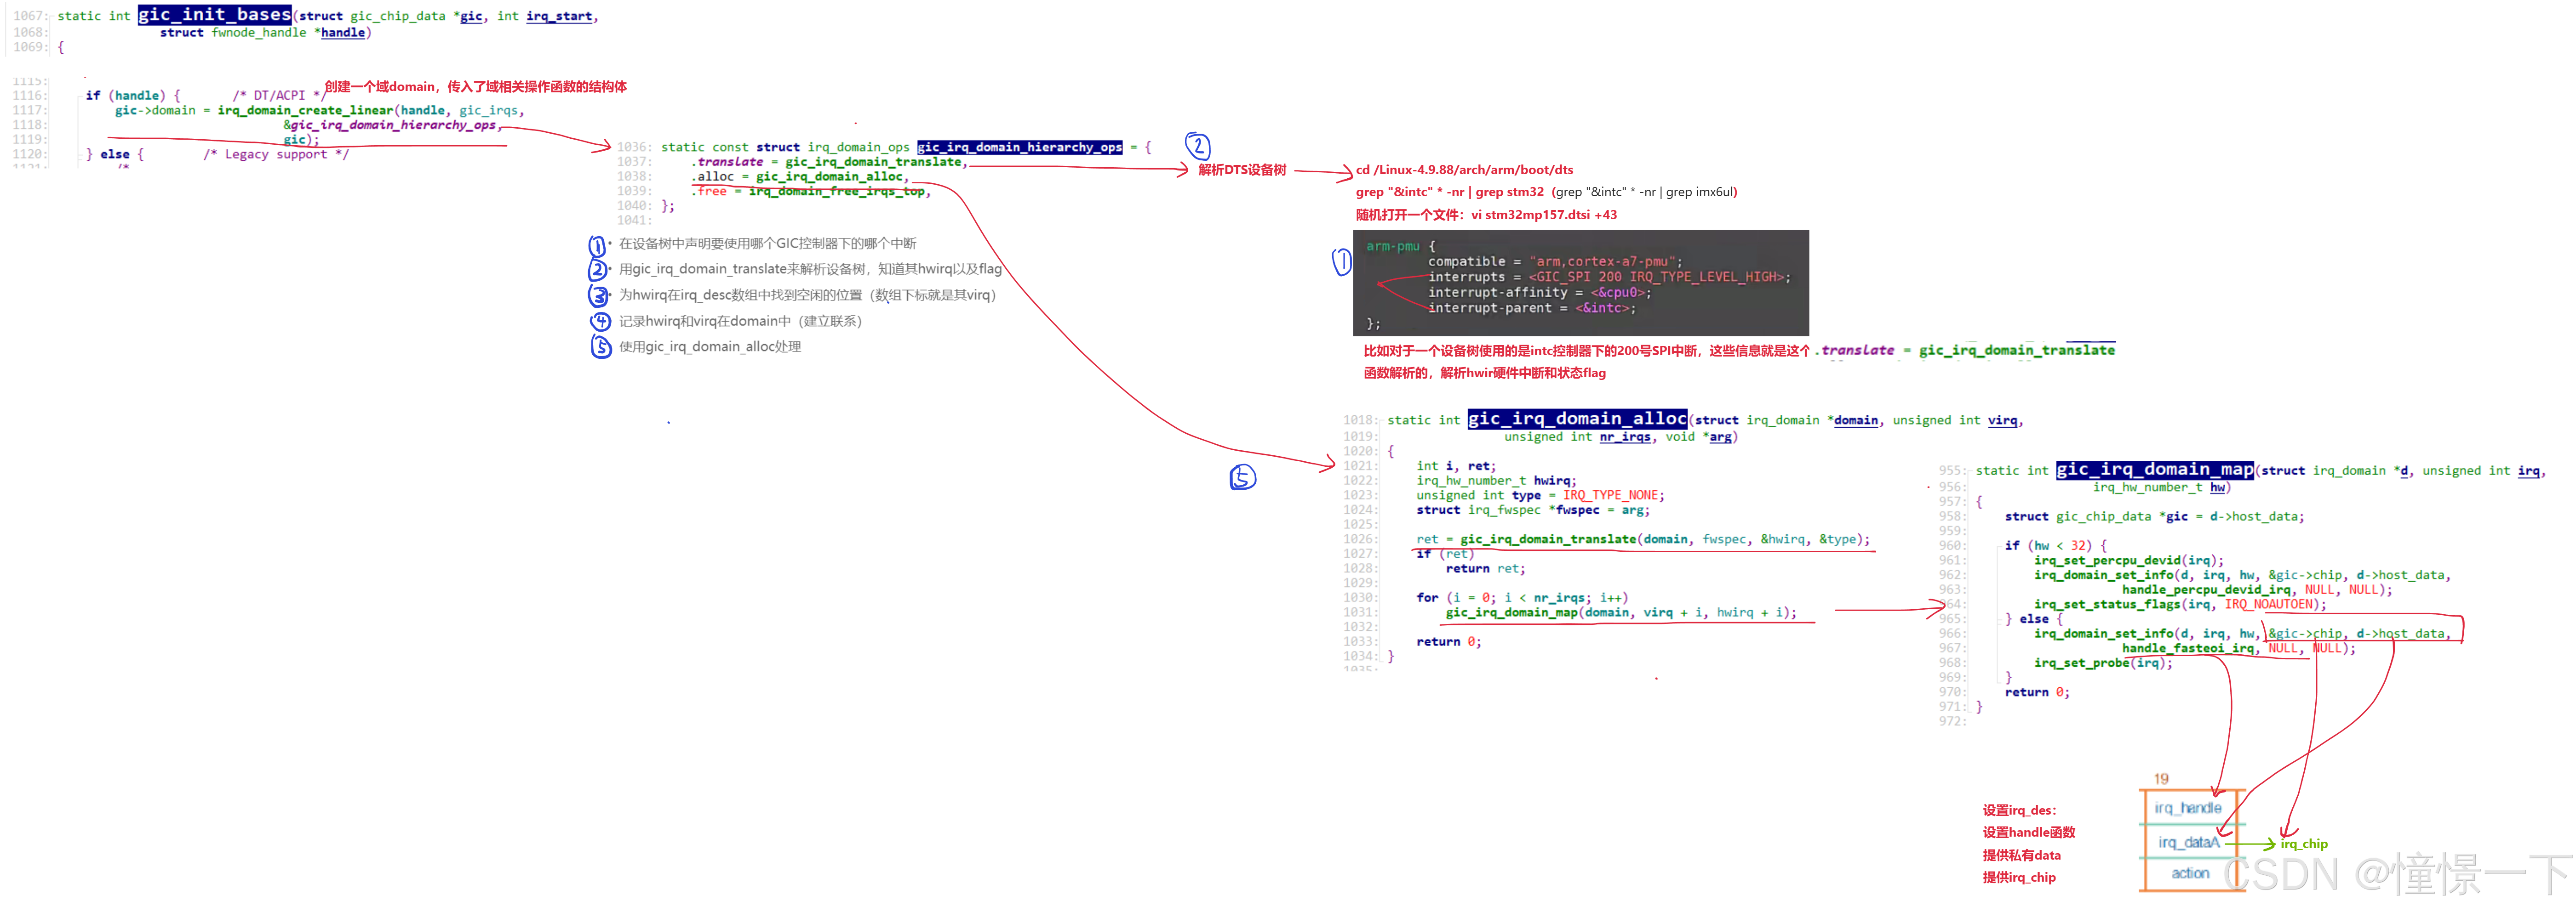
Task: Click underlined domain parameter on line 1018
Action: 1855,420
